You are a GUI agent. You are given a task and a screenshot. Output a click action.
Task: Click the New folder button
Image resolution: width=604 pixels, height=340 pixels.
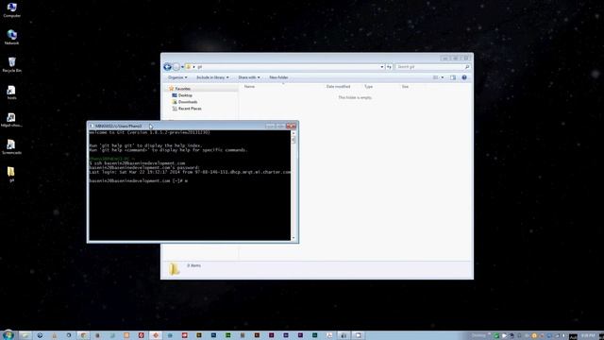pyautogui.click(x=278, y=77)
